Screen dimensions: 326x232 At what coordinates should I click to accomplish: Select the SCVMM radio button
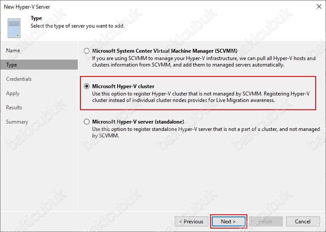pos(87,51)
